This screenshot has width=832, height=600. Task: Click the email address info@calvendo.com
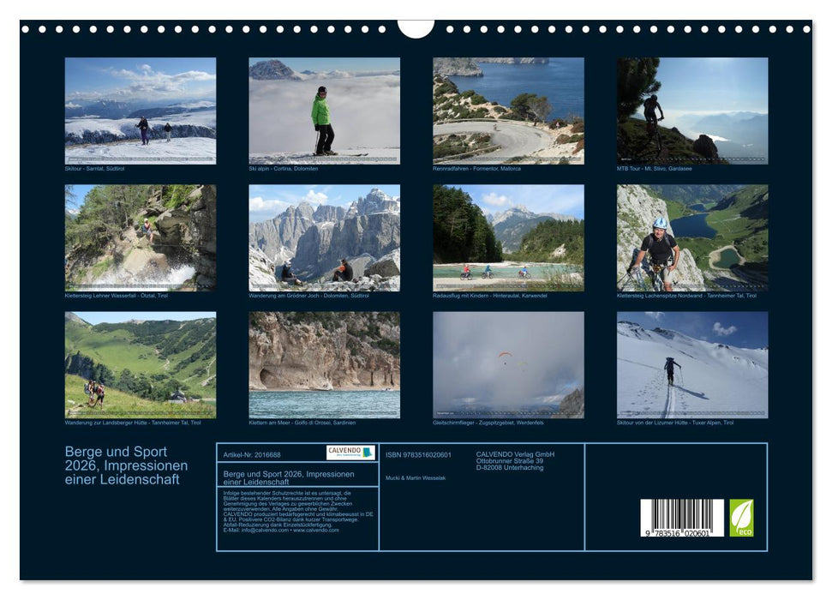tap(266, 531)
